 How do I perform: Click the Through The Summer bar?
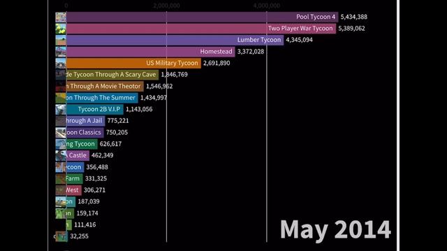coord(102,98)
